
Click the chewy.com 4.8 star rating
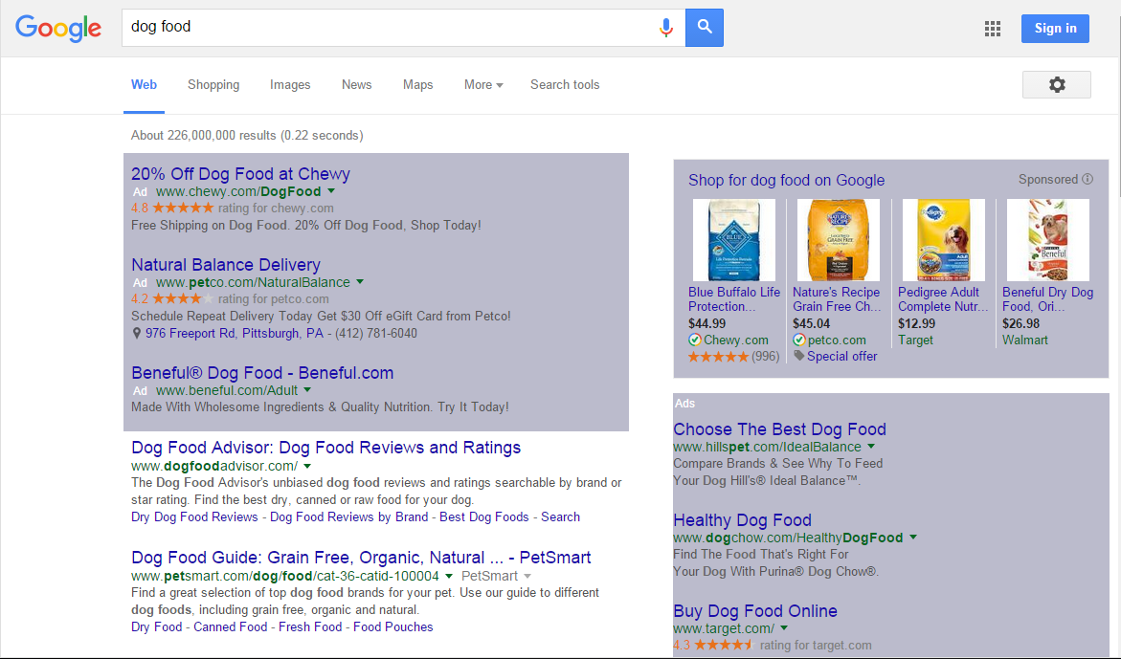coord(183,208)
